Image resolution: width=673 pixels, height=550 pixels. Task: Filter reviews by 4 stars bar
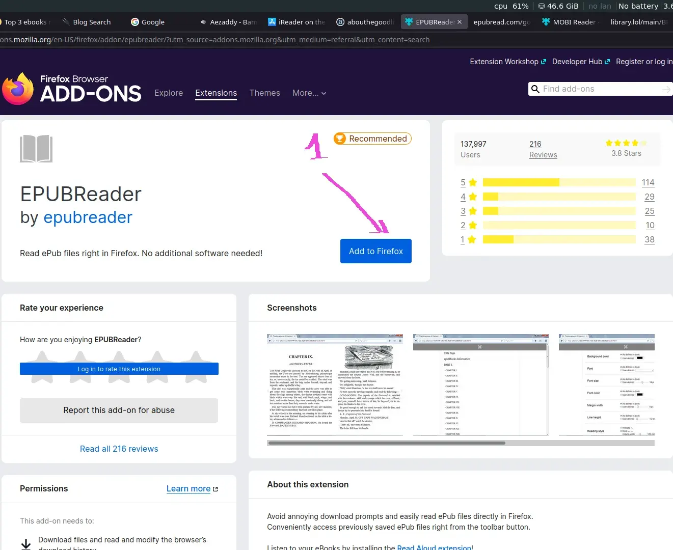tap(559, 197)
